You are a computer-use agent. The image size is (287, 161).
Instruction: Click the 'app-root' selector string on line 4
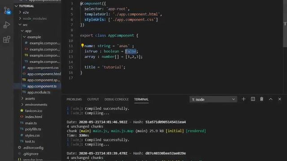click(117, 9)
